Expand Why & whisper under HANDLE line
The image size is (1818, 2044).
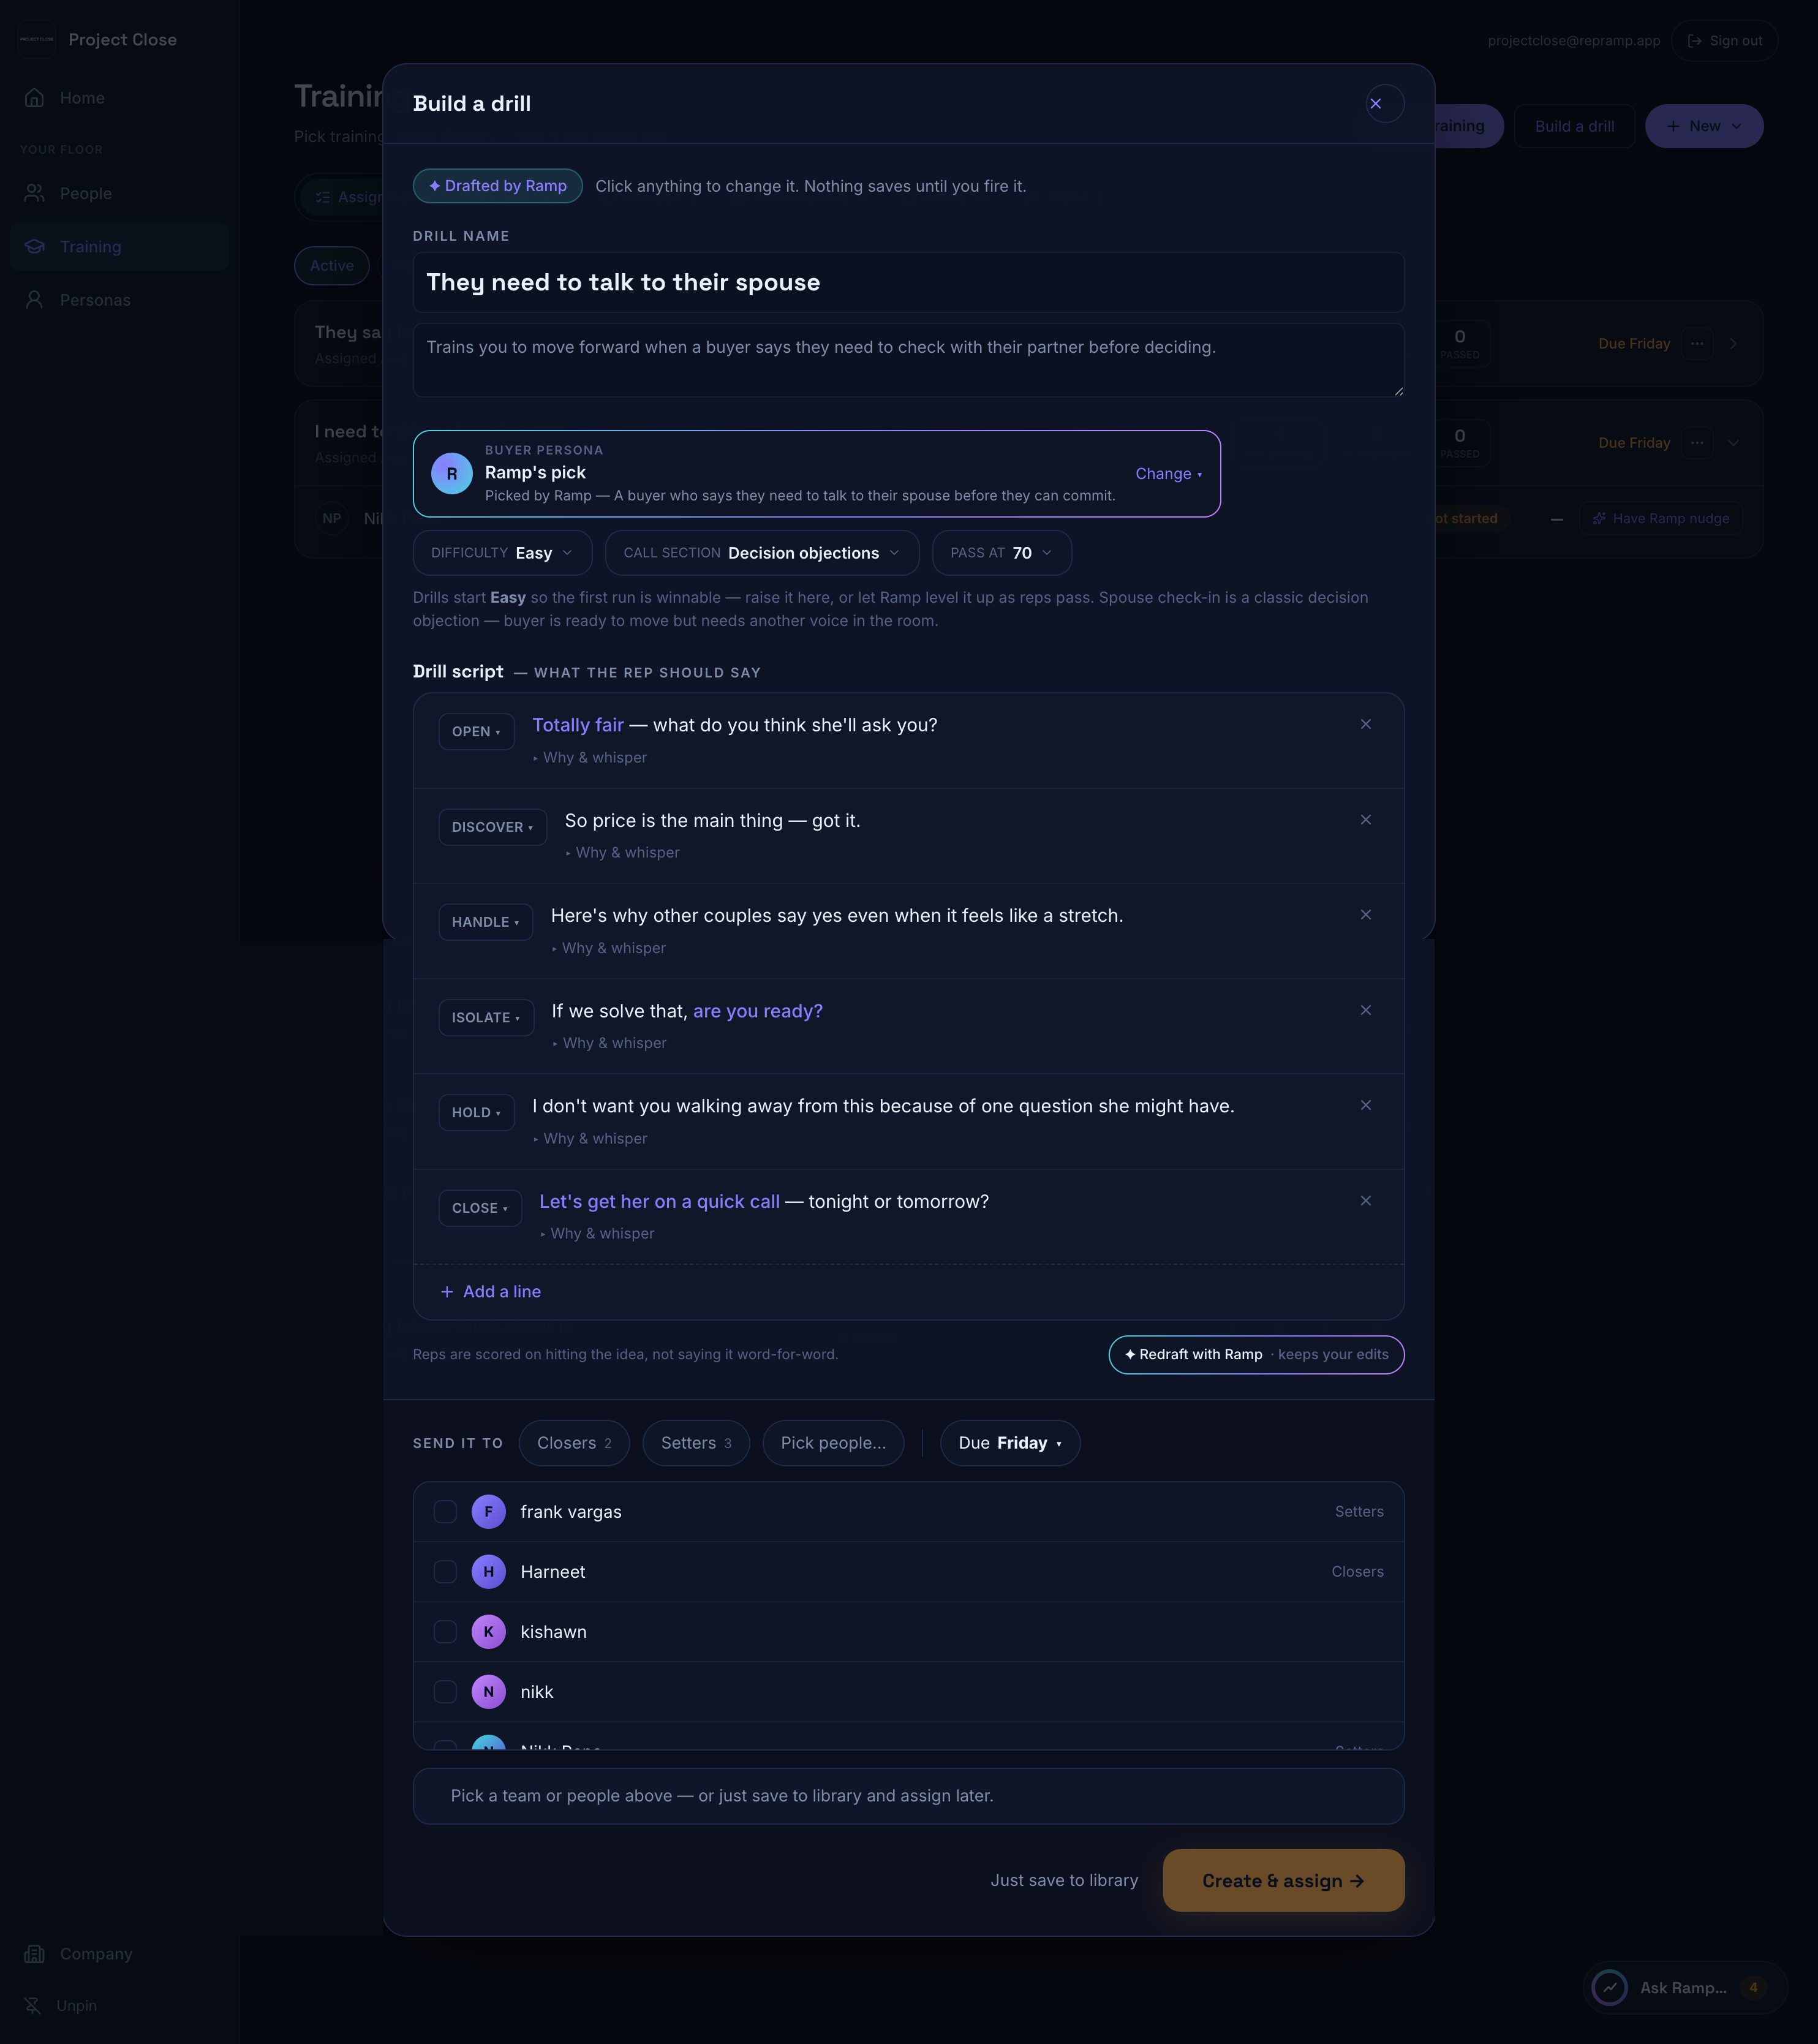pos(608,948)
